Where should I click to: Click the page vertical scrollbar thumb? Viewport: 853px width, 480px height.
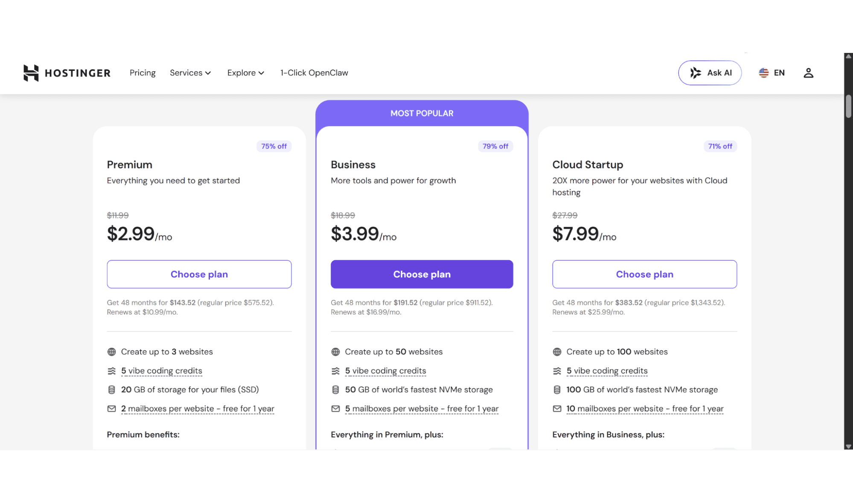tap(848, 106)
